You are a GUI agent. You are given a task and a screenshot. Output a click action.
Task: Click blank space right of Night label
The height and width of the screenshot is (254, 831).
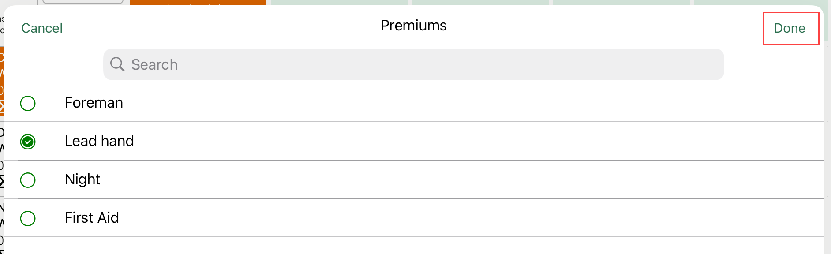[441, 179]
